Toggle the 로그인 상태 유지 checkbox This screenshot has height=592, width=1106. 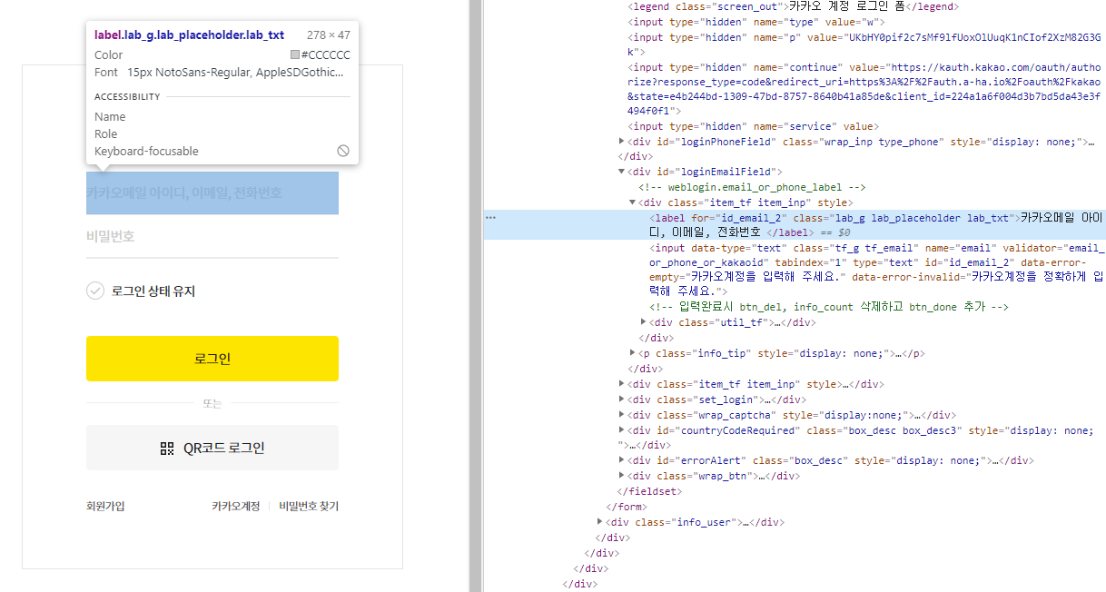[95, 291]
